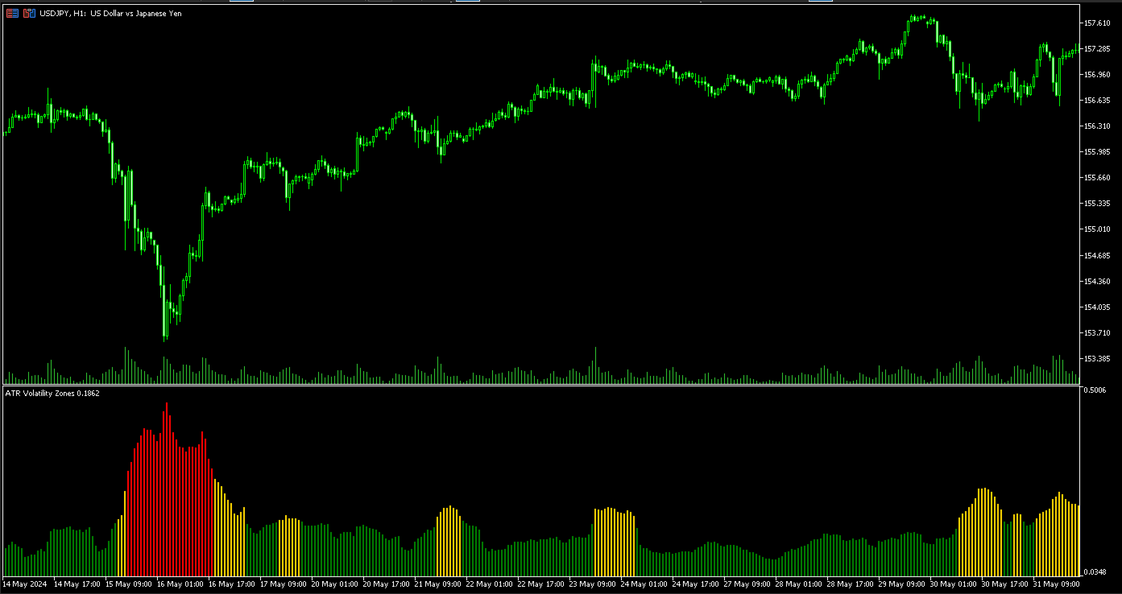Image resolution: width=1122 pixels, height=594 pixels.
Task: Click the 28 May 17:00 time label
Action: [852, 584]
